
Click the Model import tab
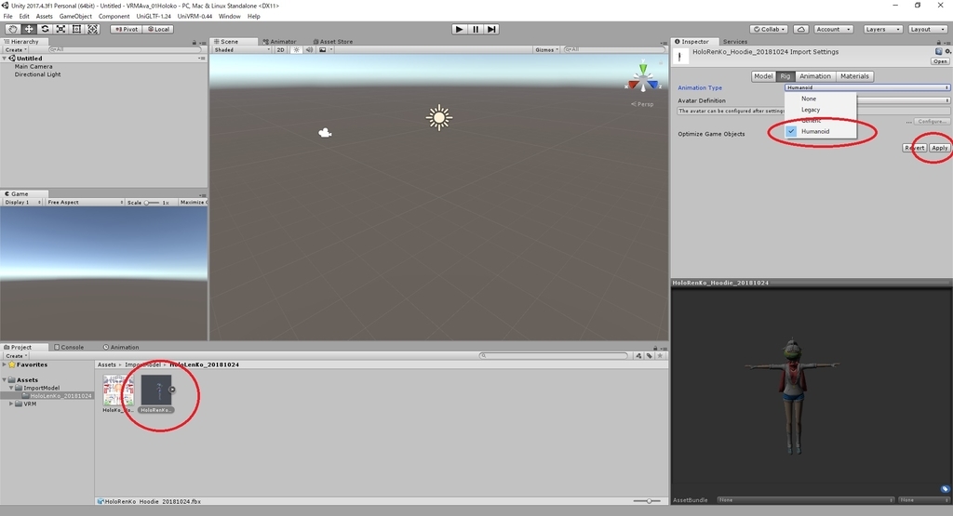point(763,76)
